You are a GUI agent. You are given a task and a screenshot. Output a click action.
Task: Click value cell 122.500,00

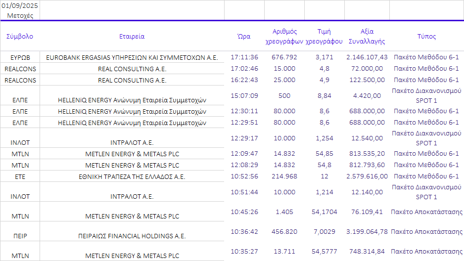click(367, 80)
